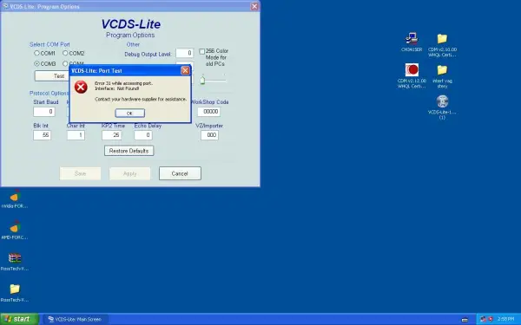521x325 pixels.
Task: Click the system tray clock
Action: point(505,319)
